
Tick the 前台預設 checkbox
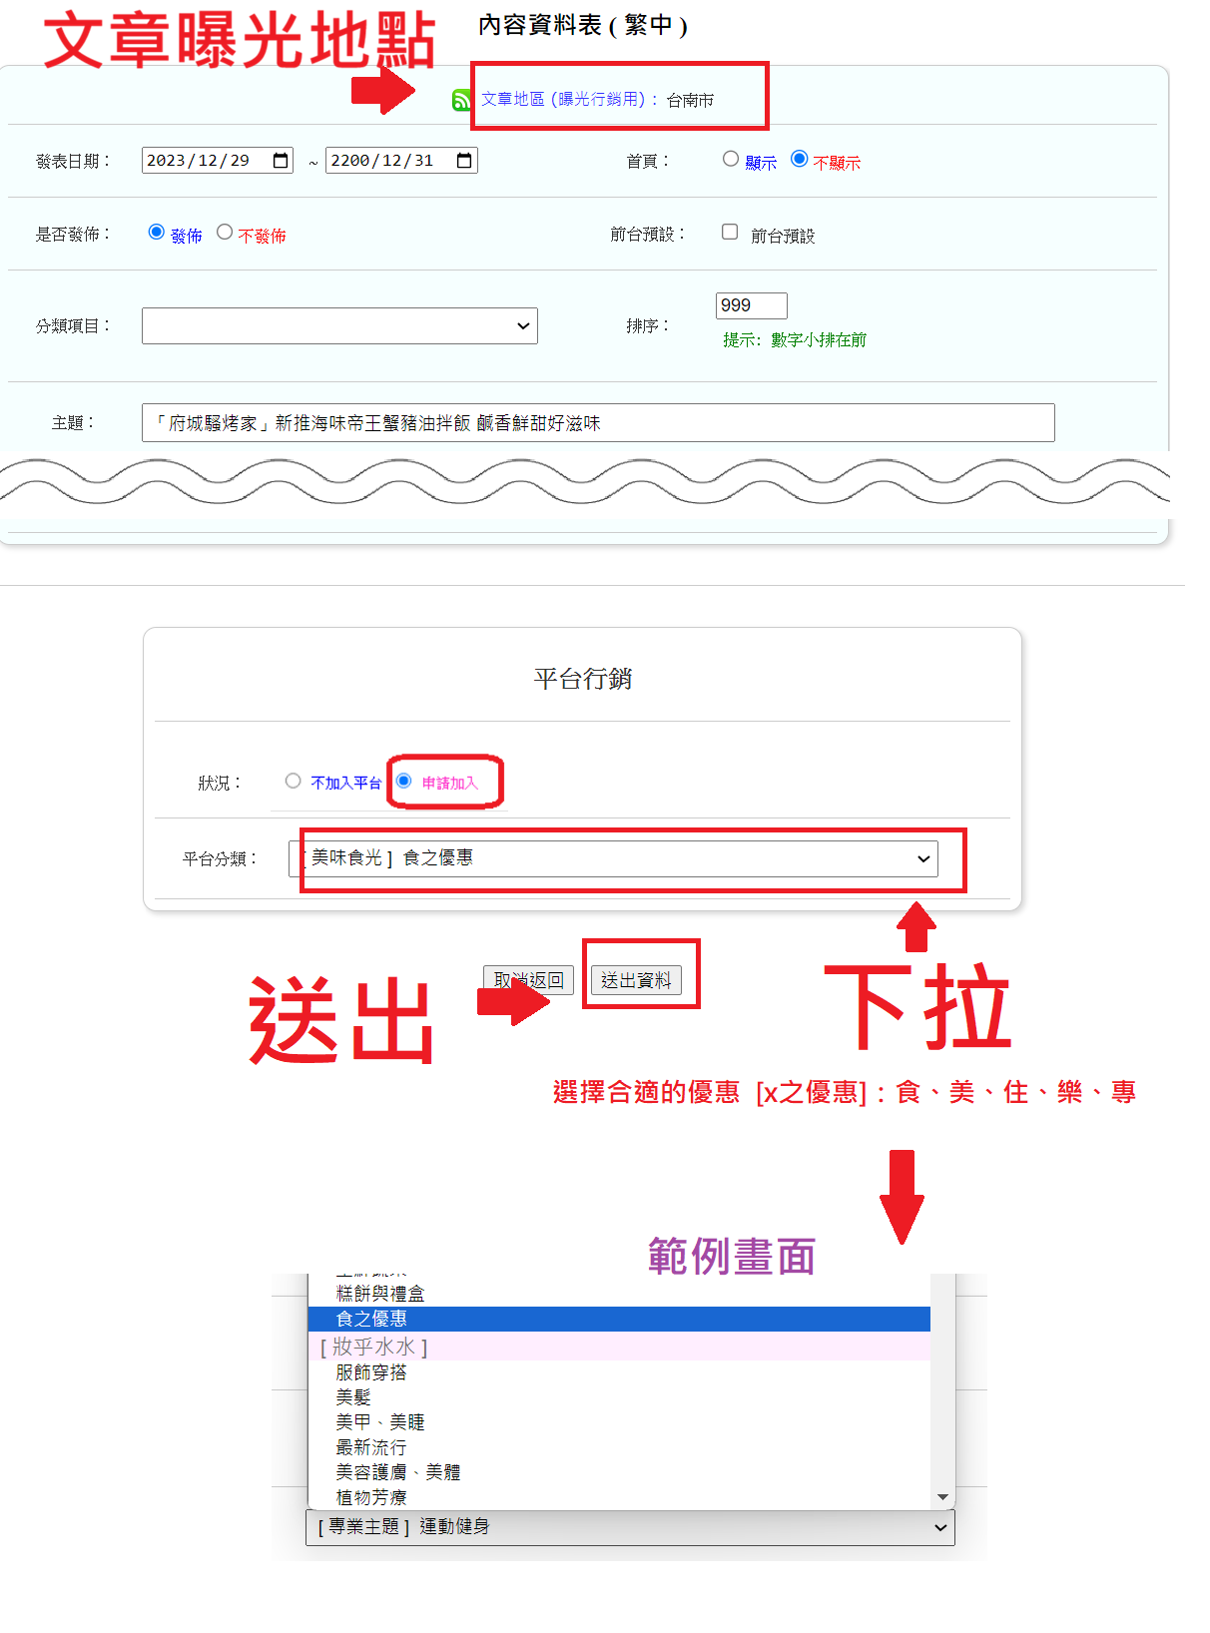coord(730,233)
